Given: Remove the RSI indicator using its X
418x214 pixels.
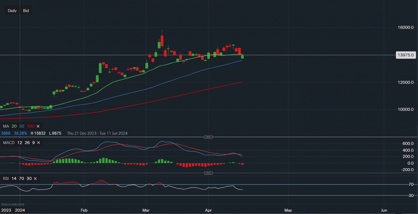Looking at the screenshot, I should [x=36, y=179].
